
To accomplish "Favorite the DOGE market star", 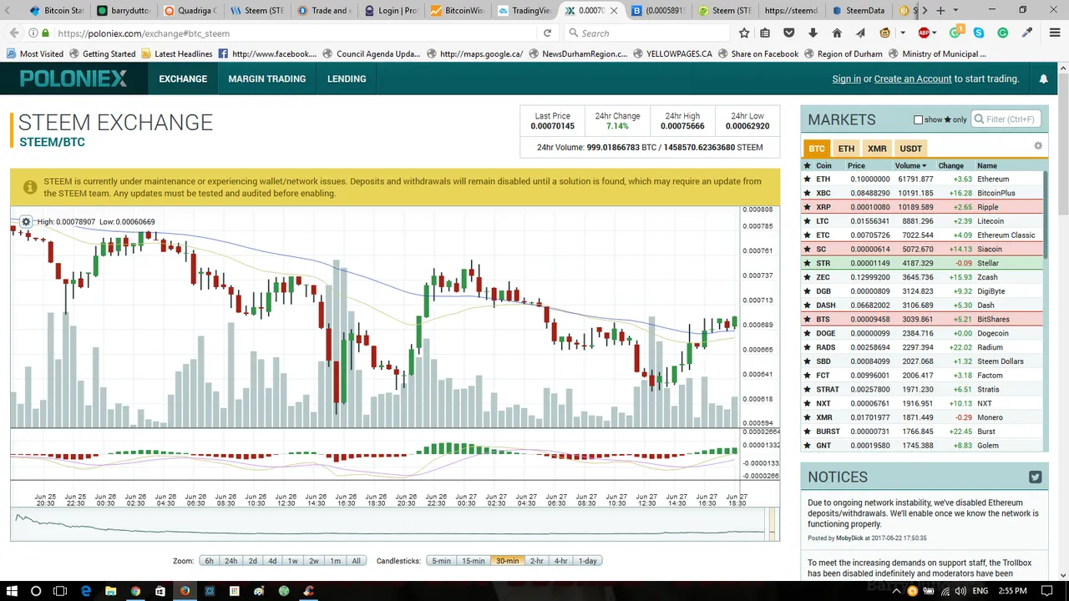I will (x=807, y=334).
